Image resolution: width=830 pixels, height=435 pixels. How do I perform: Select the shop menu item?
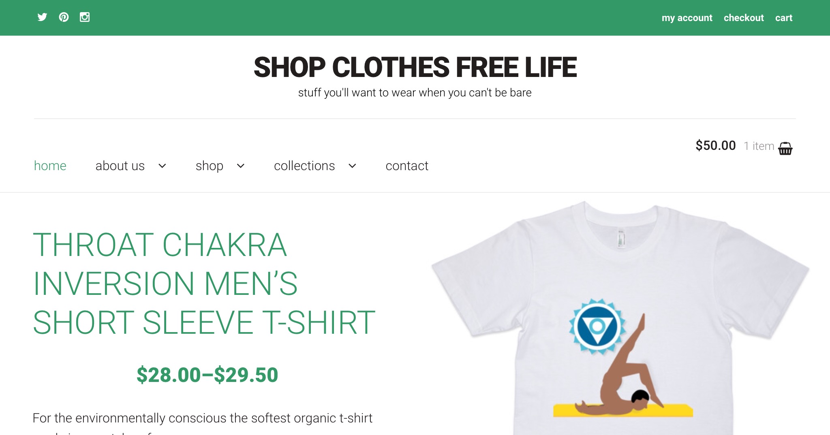pyautogui.click(x=209, y=166)
